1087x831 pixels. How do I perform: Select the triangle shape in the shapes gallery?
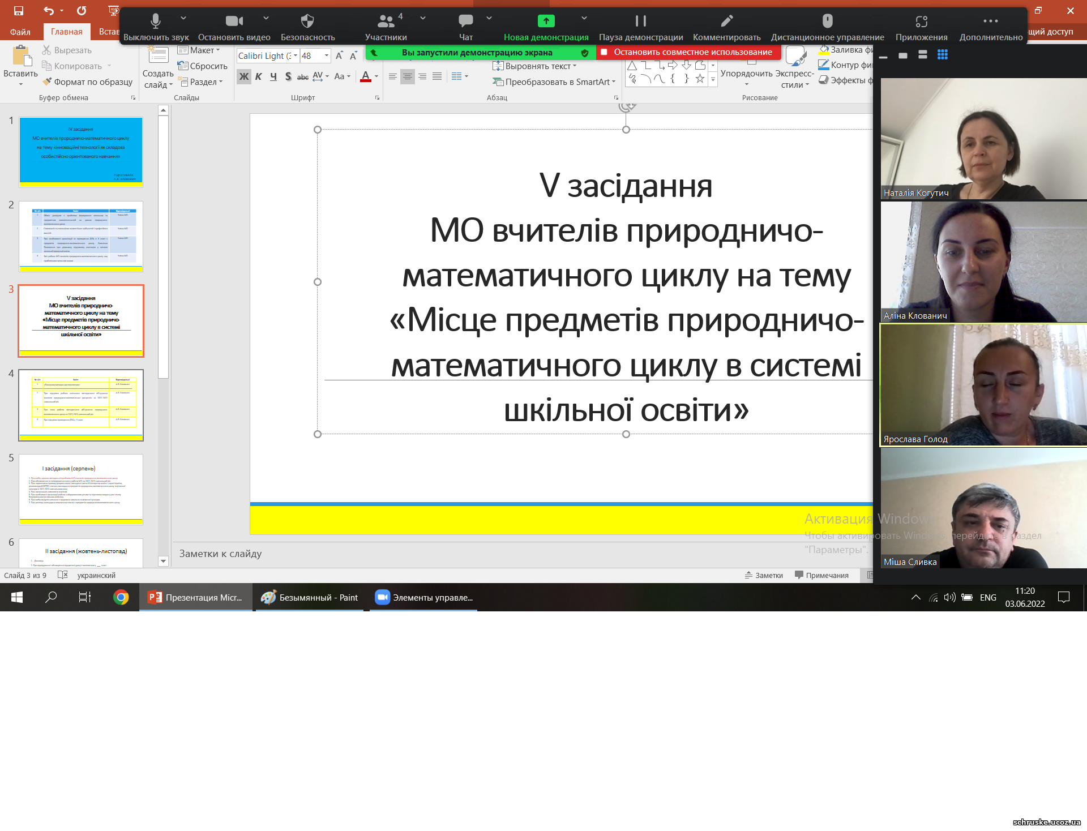pos(632,66)
